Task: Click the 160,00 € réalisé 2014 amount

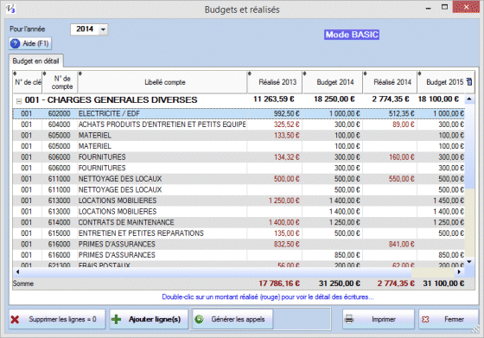Action: (401, 157)
